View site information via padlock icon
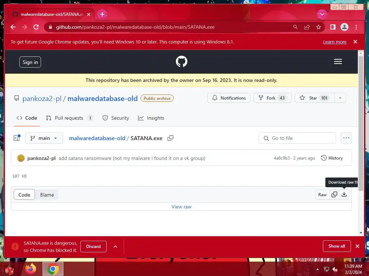 click(50, 27)
